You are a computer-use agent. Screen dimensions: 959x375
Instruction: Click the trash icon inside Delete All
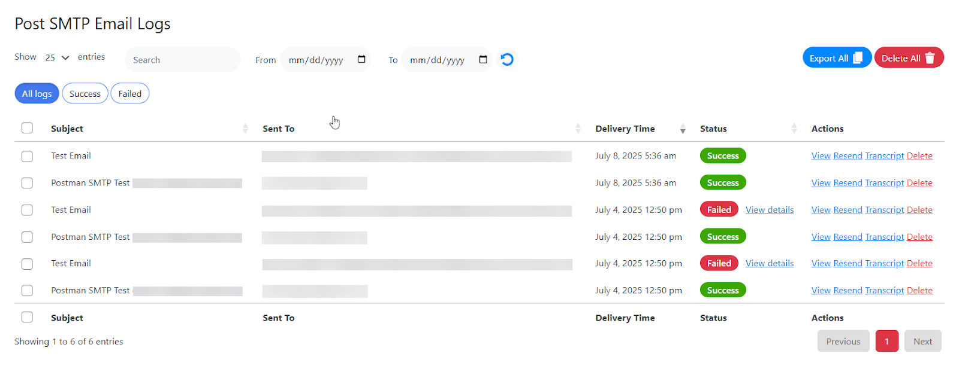click(x=929, y=57)
